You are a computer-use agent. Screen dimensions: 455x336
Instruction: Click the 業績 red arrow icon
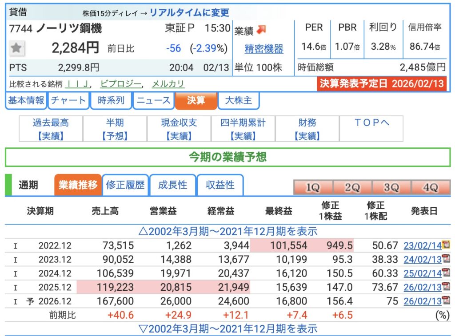click(261, 30)
